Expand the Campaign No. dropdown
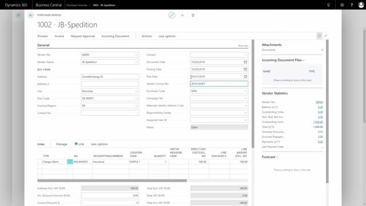366x206 pixels. 245,98
